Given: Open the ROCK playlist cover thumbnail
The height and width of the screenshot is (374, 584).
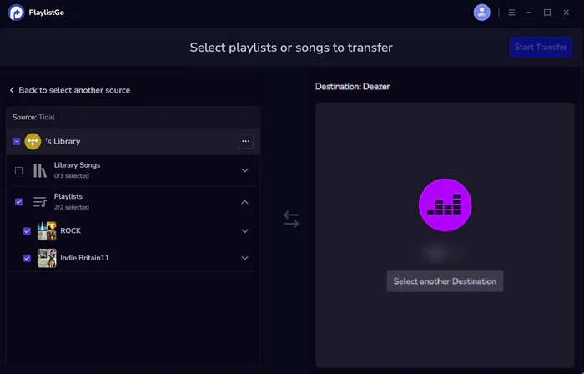Looking at the screenshot, I should (47, 231).
